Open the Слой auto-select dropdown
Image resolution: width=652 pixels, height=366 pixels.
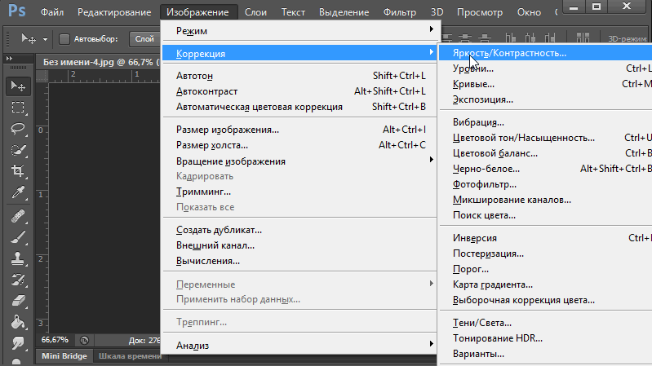144,38
